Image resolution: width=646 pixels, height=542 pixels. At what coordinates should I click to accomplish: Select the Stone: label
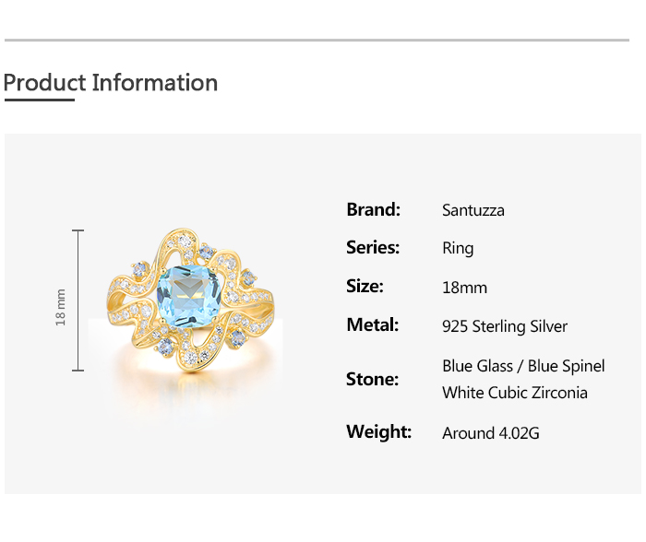(x=373, y=379)
